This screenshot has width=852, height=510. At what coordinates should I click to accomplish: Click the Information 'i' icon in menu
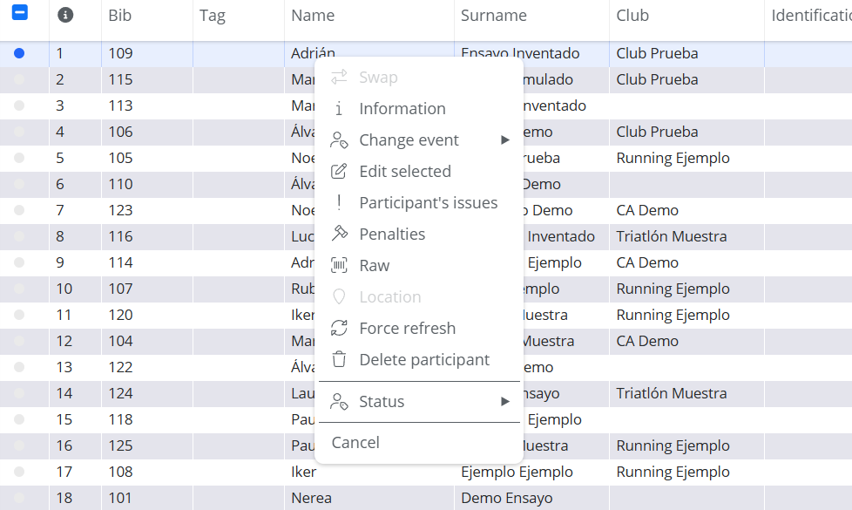(339, 109)
